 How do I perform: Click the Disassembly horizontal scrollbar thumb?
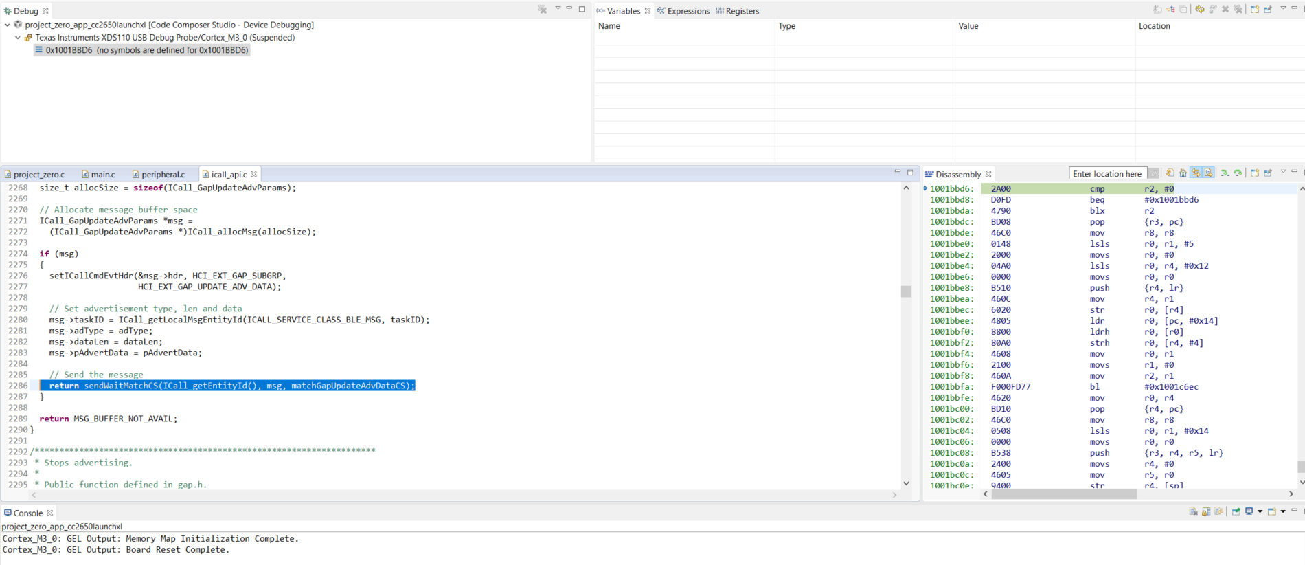pos(1064,494)
